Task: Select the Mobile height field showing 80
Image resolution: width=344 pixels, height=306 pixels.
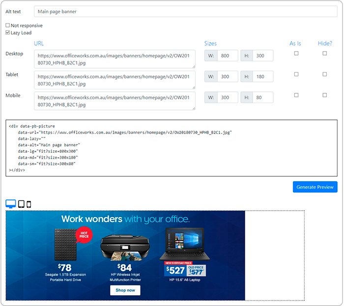Action: click(x=263, y=97)
